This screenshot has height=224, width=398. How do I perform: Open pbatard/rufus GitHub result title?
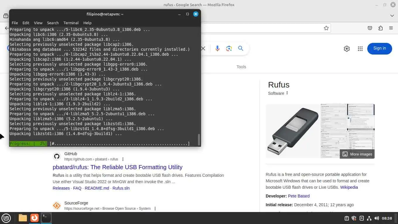click(117, 167)
